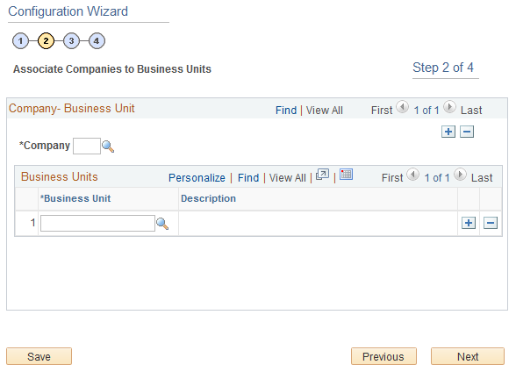
Task: Show next row in Business Units grid
Action: pos(460,175)
